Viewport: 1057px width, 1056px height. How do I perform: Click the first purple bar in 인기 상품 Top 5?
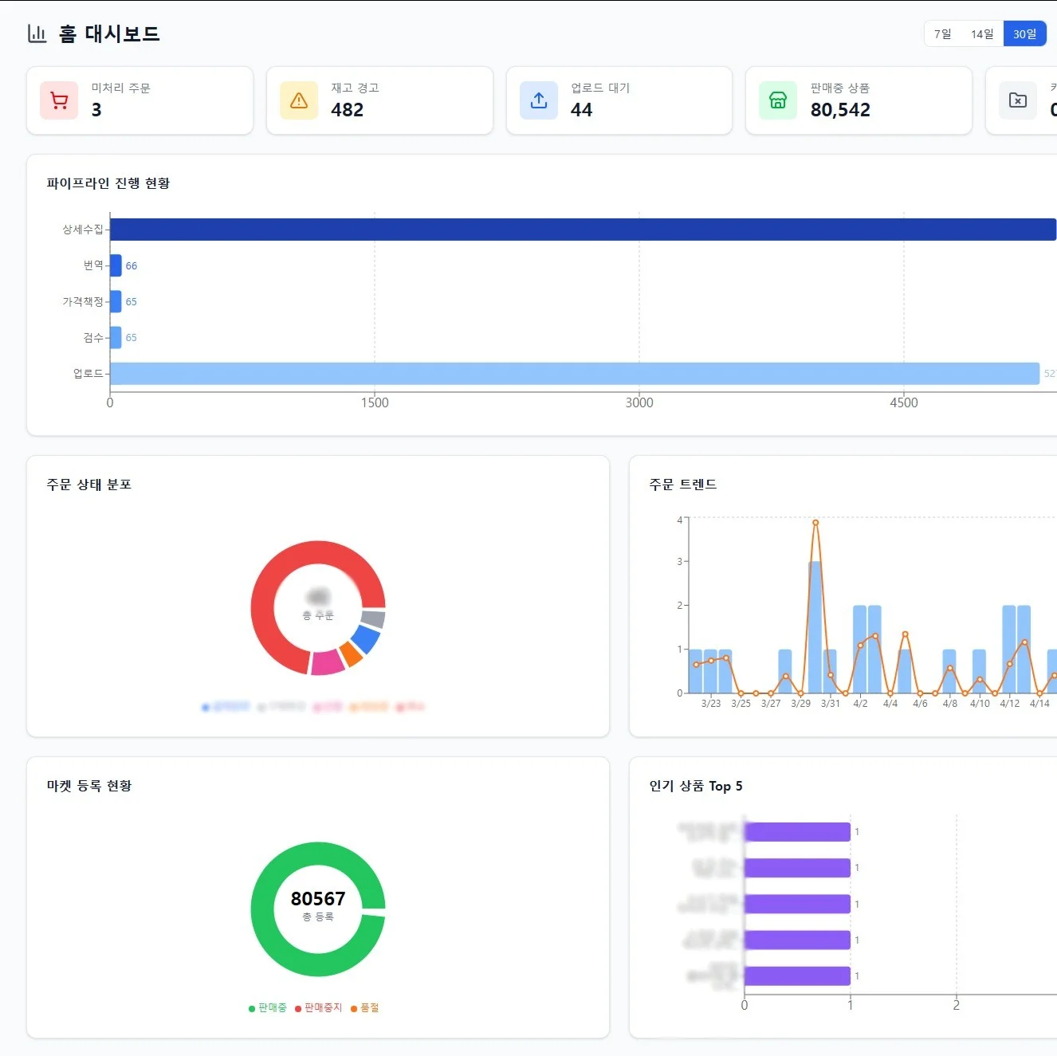tap(797, 832)
